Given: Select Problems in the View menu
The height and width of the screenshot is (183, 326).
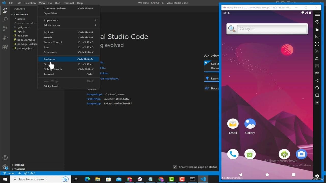Looking at the screenshot, I should pos(69,59).
